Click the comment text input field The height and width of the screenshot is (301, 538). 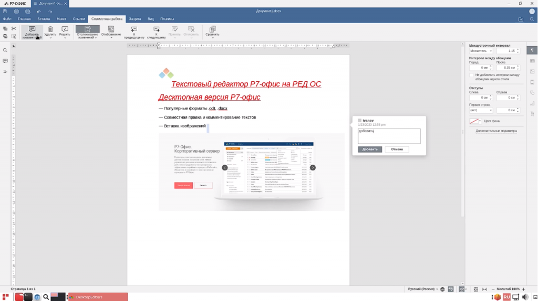pyautogui.click(x=389, y=136)
